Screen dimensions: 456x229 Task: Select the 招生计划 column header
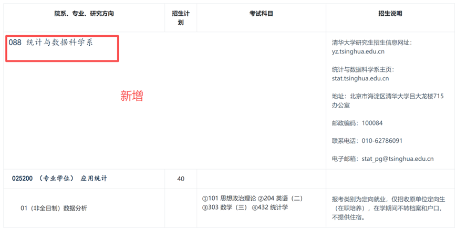click(181, 18)
